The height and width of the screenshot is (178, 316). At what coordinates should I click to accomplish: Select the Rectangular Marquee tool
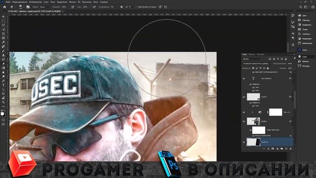click(x=3, y=21)
